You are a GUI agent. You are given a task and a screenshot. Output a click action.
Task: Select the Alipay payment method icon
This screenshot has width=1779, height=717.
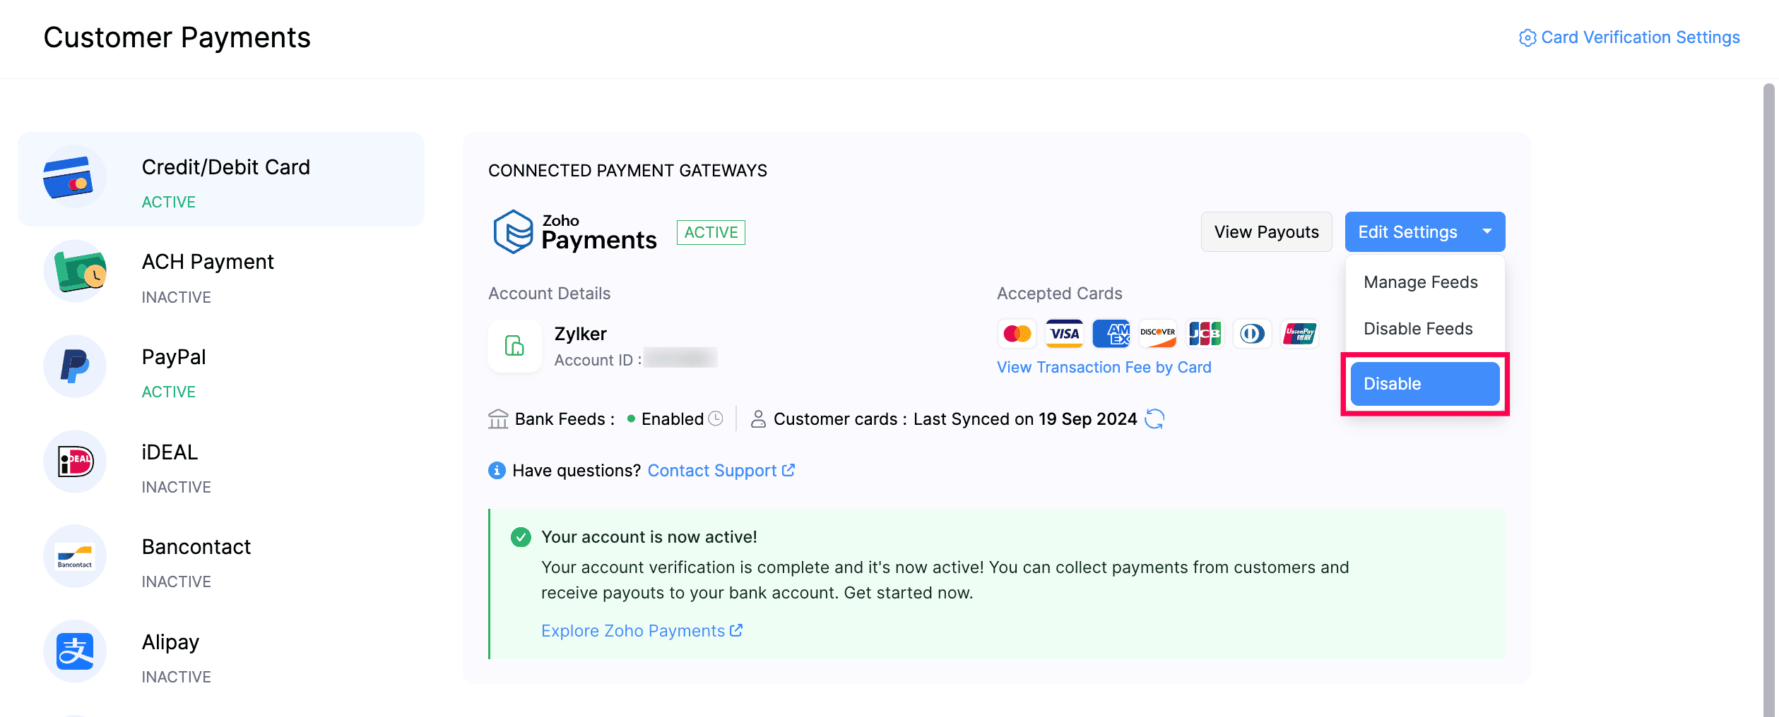[75, 651]
